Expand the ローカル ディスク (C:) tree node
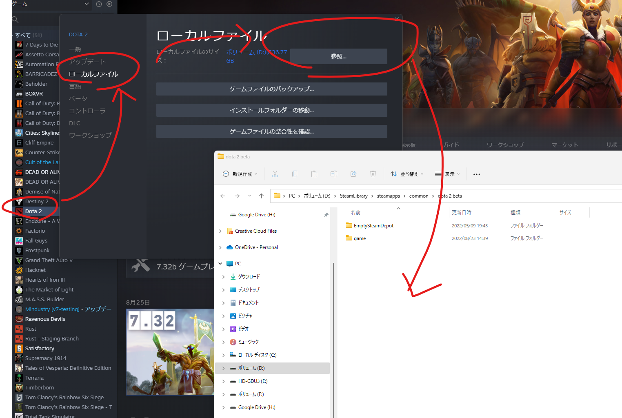This screenshot has height=418, width=622. click(223, 355)
